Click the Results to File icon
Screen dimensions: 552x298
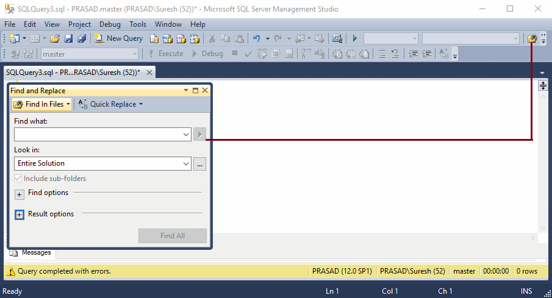364,54
